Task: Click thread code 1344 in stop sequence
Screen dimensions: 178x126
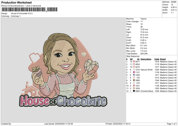Action: pyautogui.click(x=157, y=80)
